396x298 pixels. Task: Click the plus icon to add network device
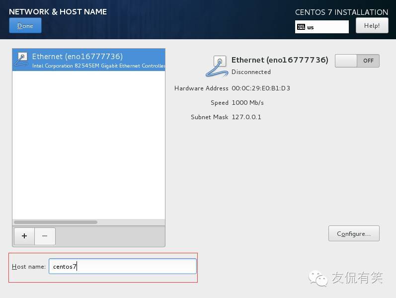click(24, 236)
